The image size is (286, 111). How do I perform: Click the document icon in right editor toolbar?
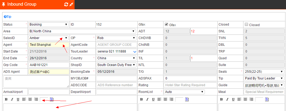pos(266,99)
